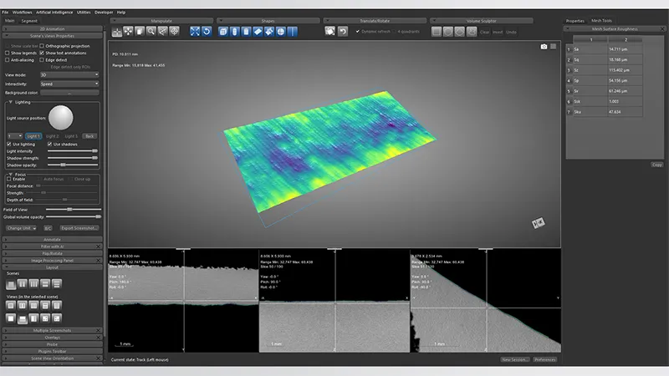This screenshot has width=669, height=376.
Task: Enable Anti-aliasing checkbox
Action: (x=8, y=60)
